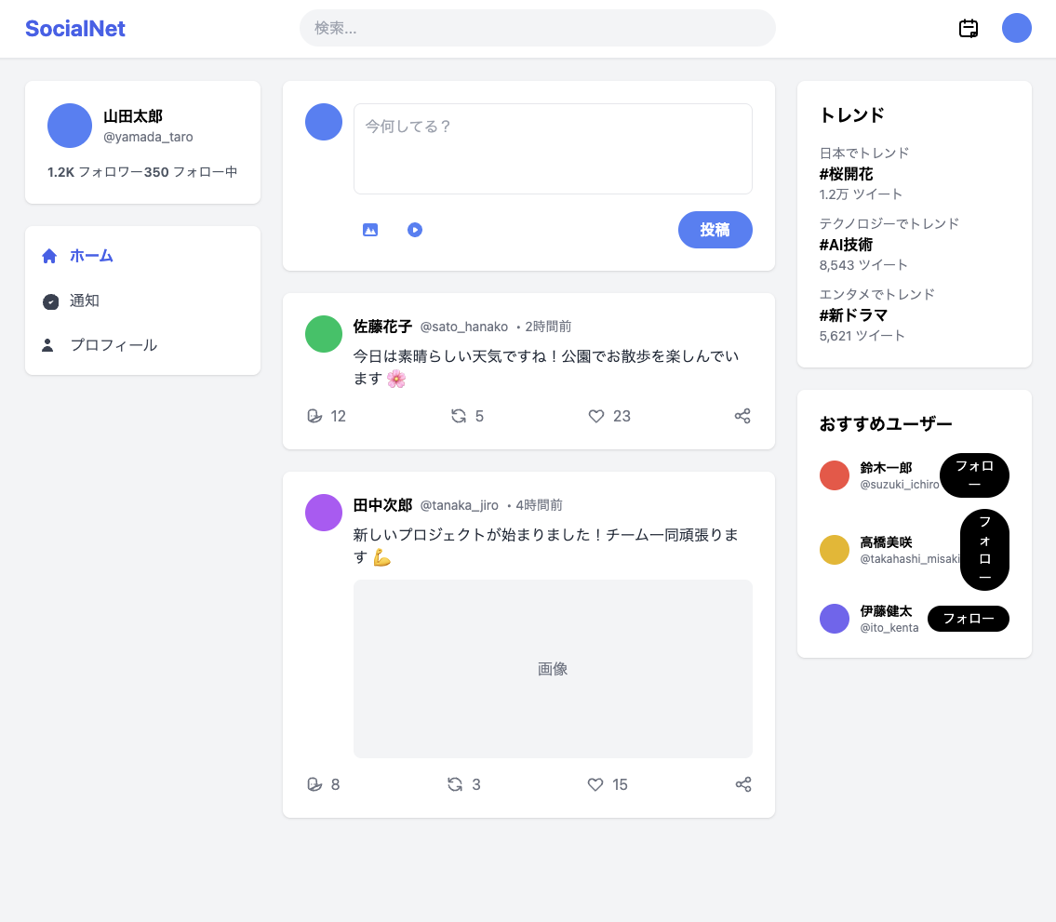Open the 画像 placeholder in 田中次郎's post
The height and width of the screenshot is (922, 1056).
click(553, 669)
